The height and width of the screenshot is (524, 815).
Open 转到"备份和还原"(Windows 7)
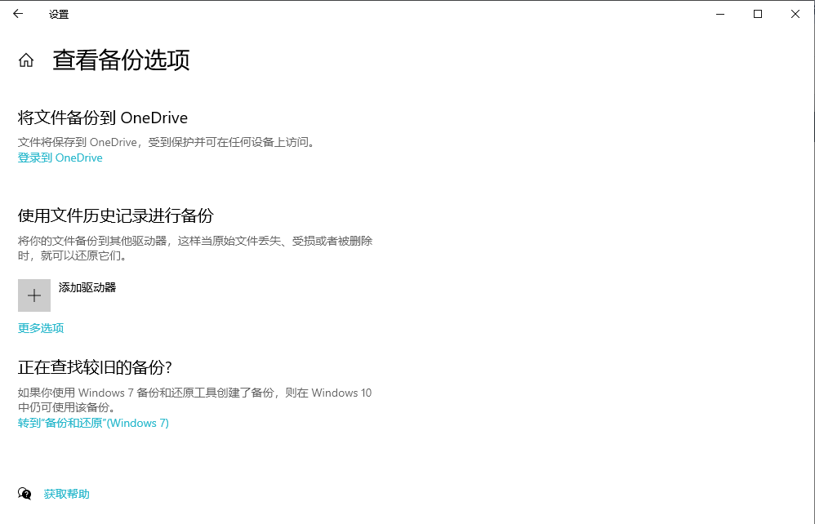pyautogui.click(x=93, y=423)
